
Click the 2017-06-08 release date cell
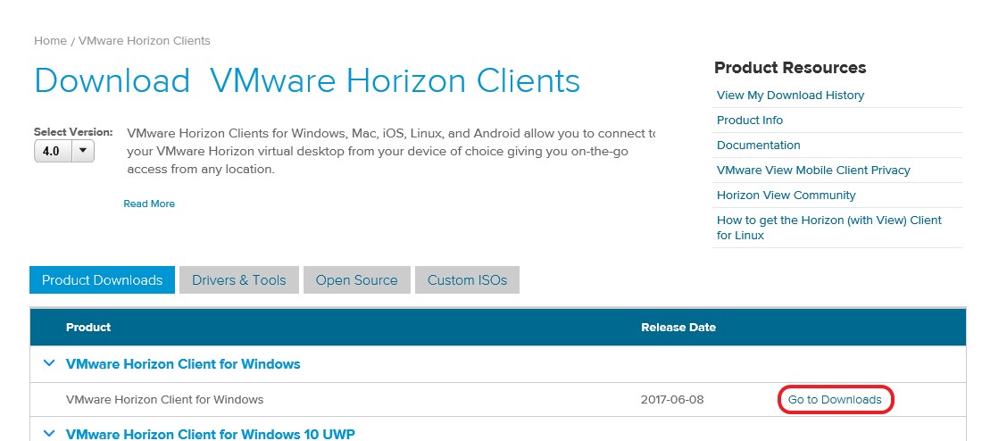[x=671, y=399]
